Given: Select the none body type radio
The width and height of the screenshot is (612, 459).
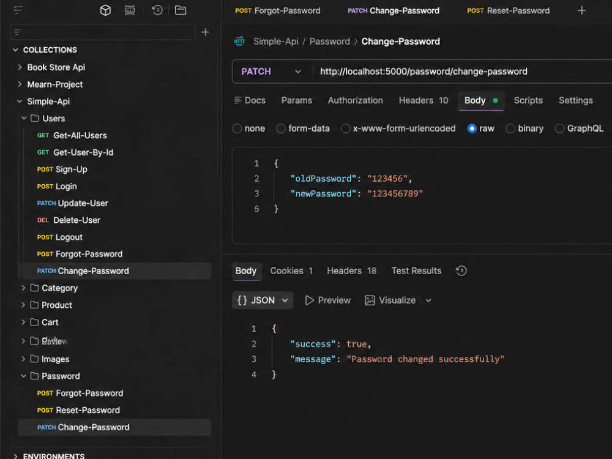Looking at the screenshot, I should tap(237, 129).
